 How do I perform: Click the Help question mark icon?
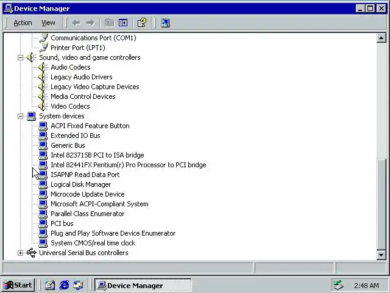[142, 23]
